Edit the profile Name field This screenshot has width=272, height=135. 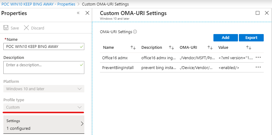pyautogui.click(x=44, y=47)
